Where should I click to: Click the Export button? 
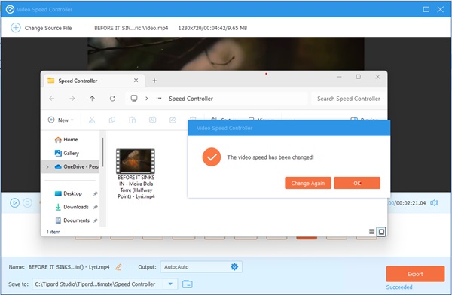[415, 274]
